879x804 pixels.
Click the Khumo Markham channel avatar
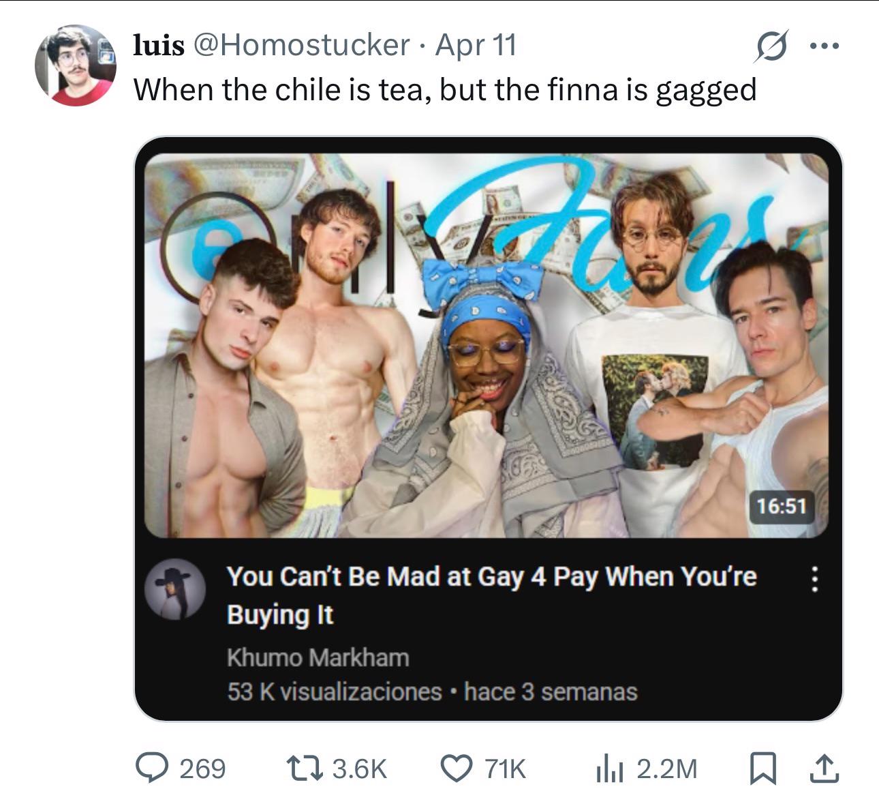(176, 589)
